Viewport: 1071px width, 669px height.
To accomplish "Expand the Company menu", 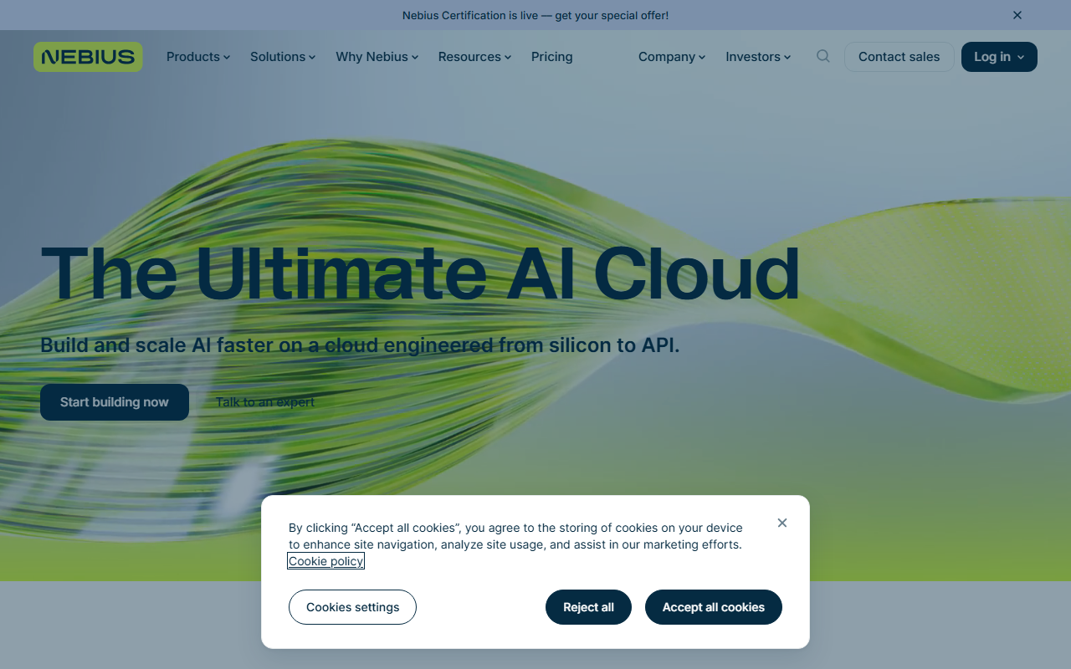I will click(672, 57).
